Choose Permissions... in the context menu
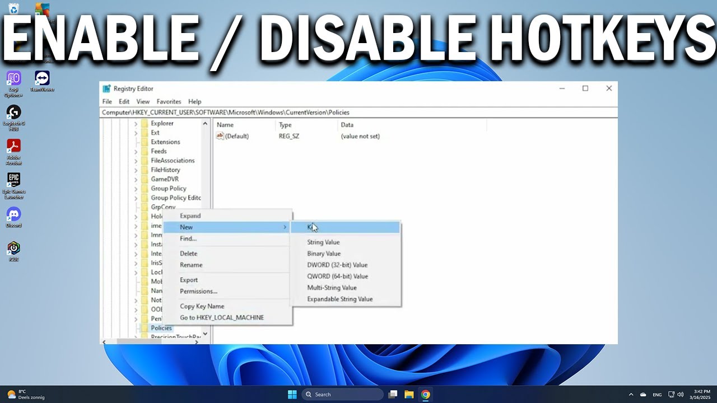717x403 pixels. click(227, 291)
